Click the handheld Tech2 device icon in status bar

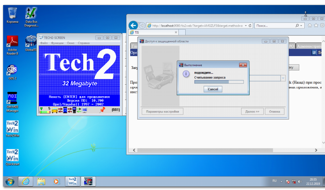click(x=74, y=110)
